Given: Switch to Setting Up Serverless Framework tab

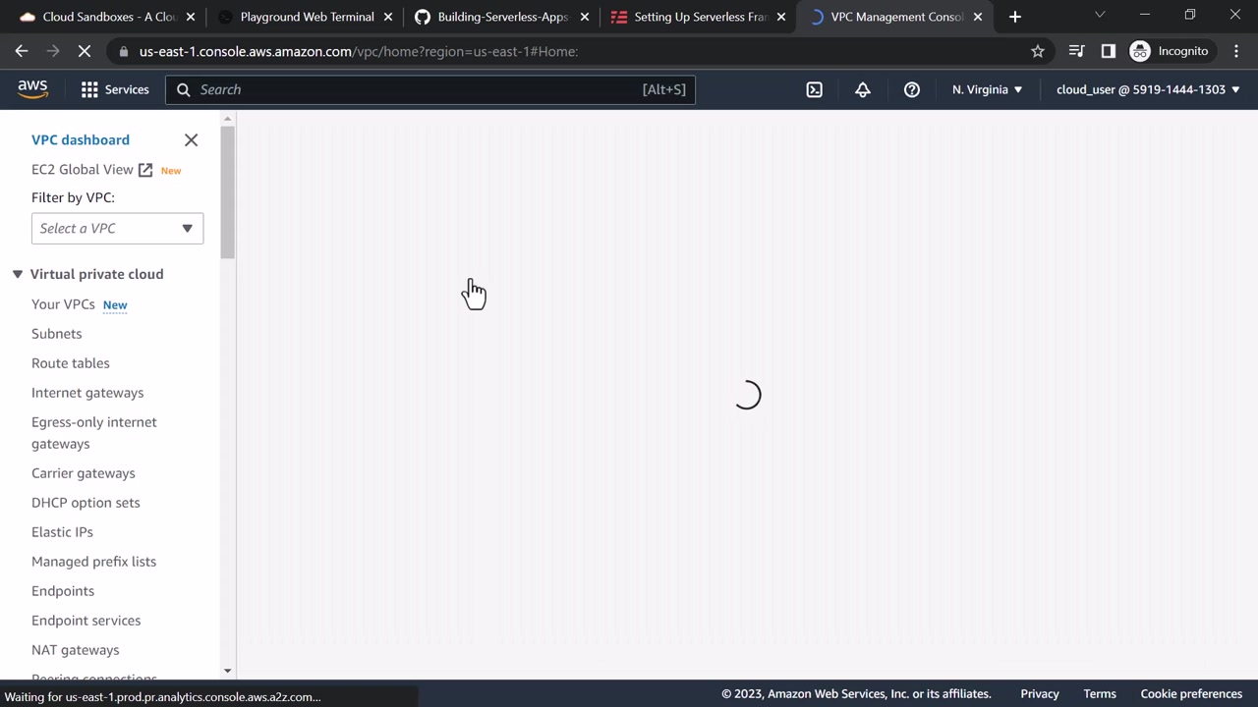Looking at the screenshot, I should [x=699, y=17].
